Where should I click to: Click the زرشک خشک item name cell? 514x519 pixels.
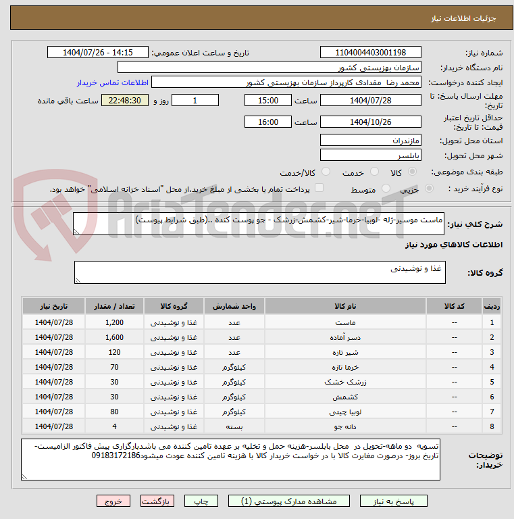[345, 382]
